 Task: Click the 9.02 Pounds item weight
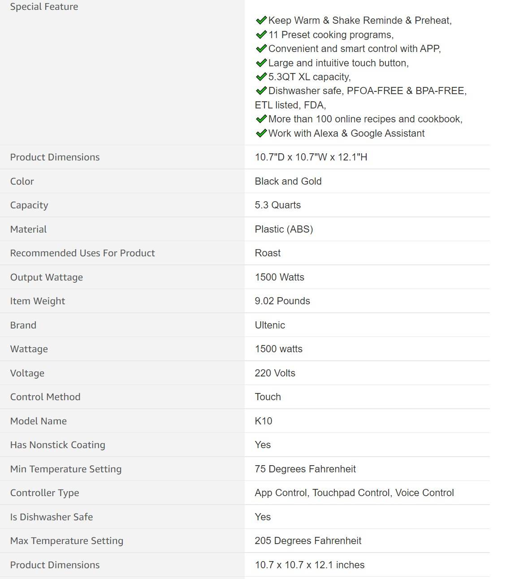coord(282,301)
